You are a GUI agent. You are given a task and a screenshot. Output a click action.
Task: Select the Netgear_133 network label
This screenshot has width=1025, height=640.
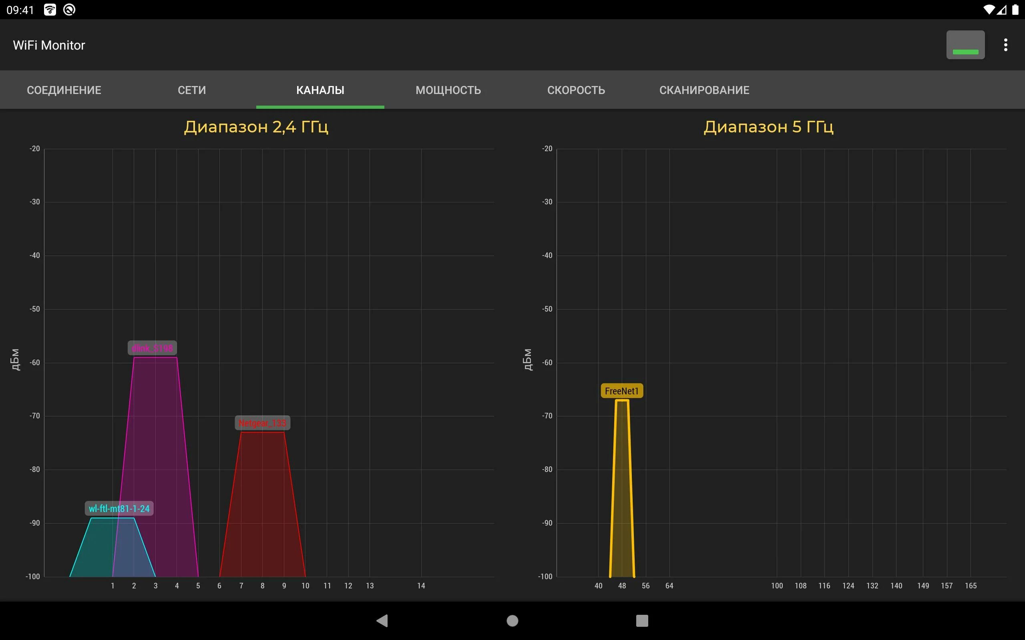pos(262,423)
